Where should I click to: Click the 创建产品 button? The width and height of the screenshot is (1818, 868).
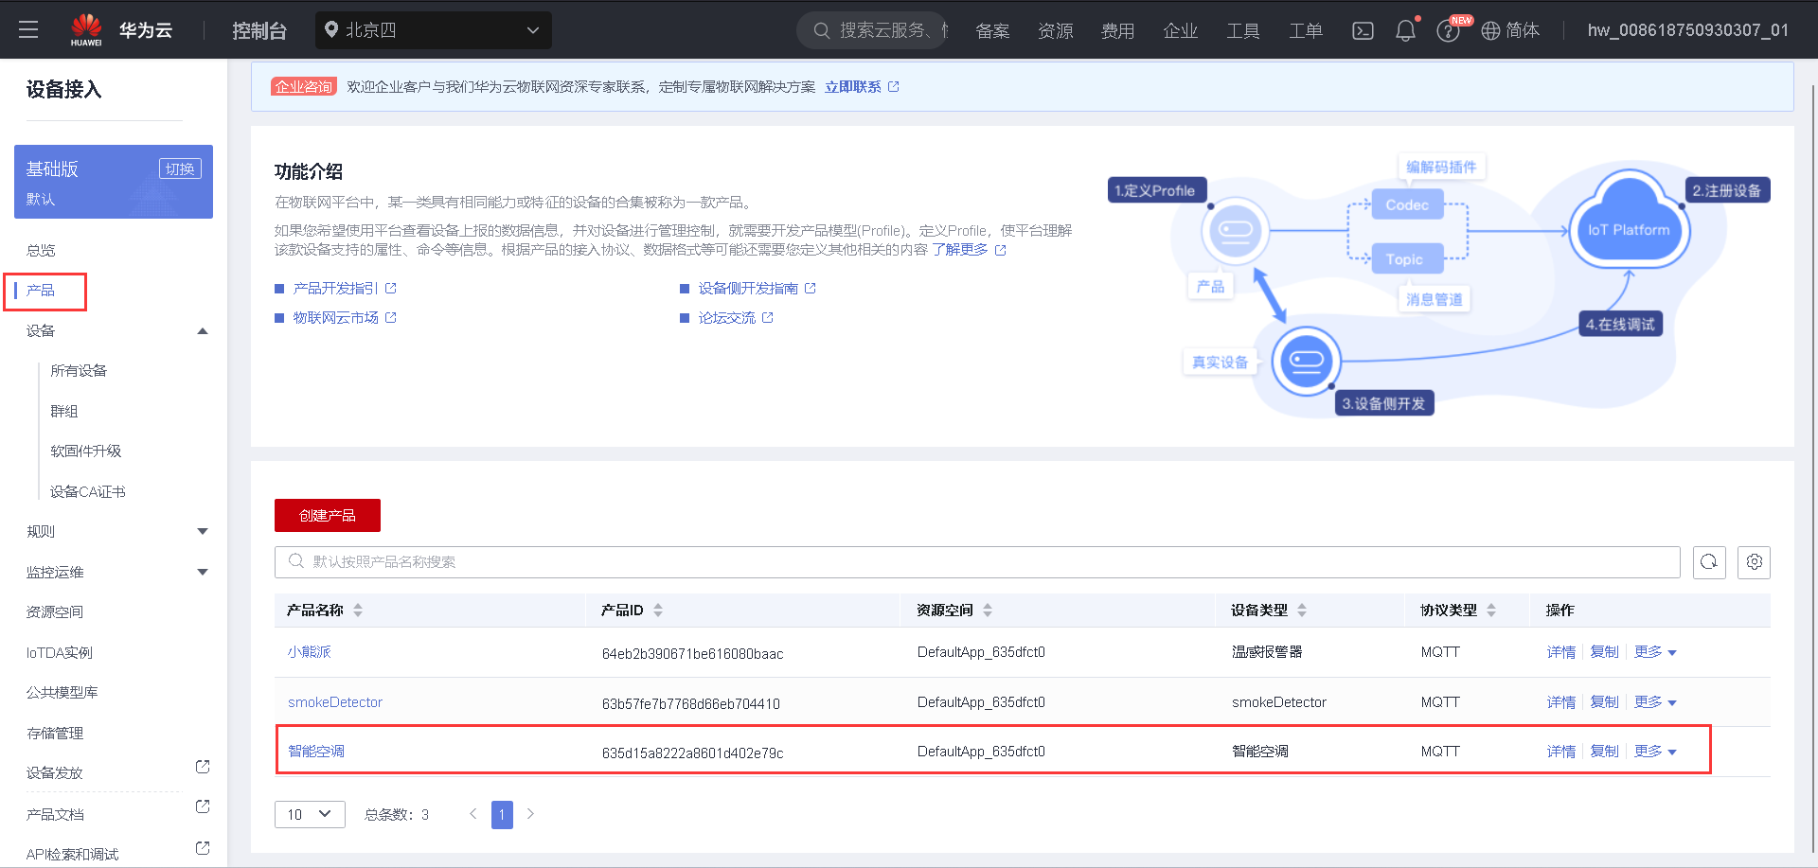[x=327, y=515]
